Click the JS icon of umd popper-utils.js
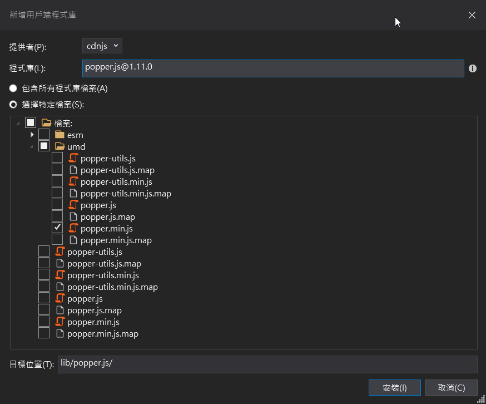486x404 pixels. click(x=73, y=158)
